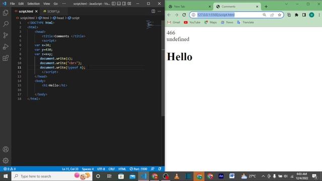Open the Manage gear in VS Code

6,160
